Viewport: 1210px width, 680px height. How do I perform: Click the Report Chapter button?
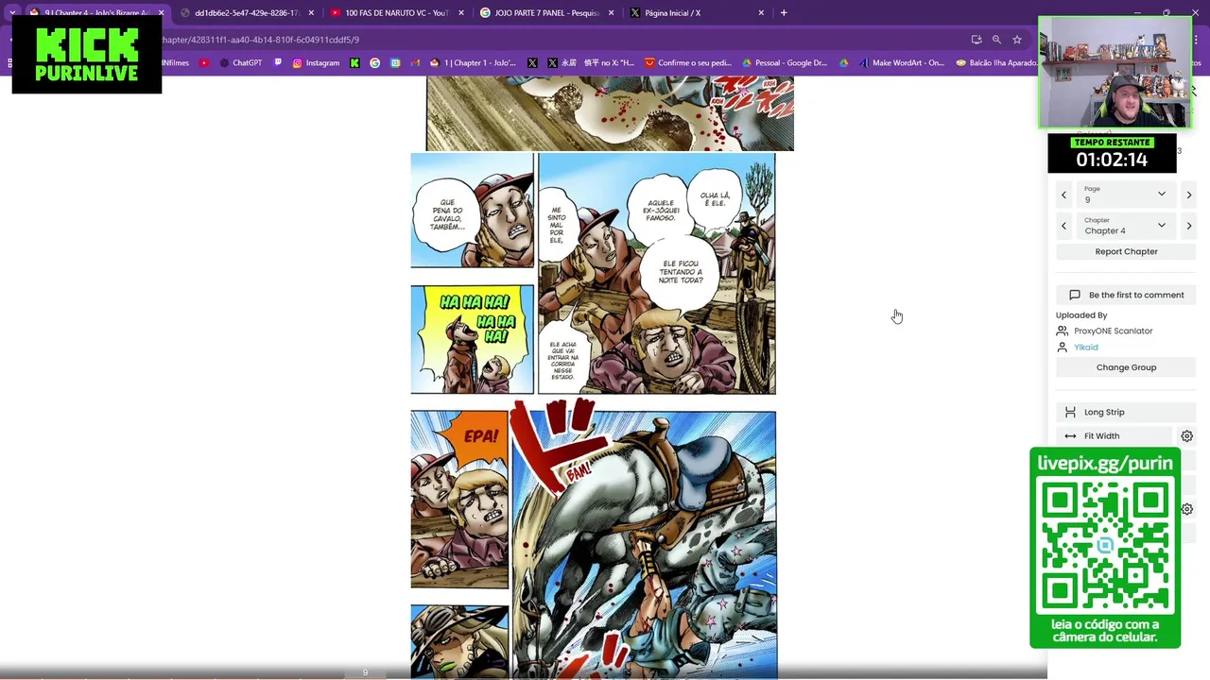pos(1126,252)
